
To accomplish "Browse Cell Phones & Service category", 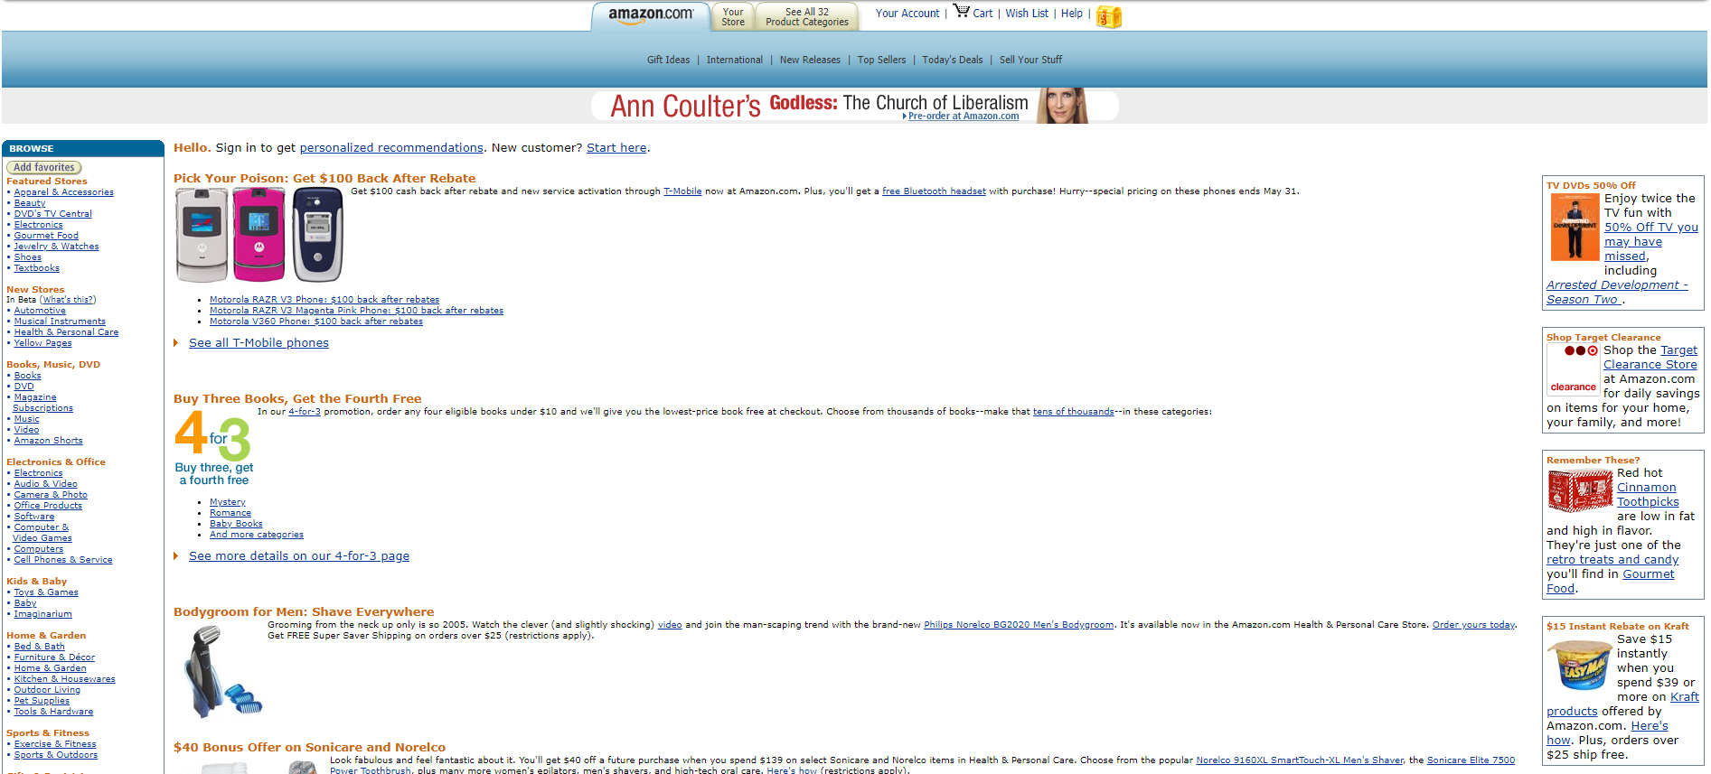I will click(x=63, y=560).
